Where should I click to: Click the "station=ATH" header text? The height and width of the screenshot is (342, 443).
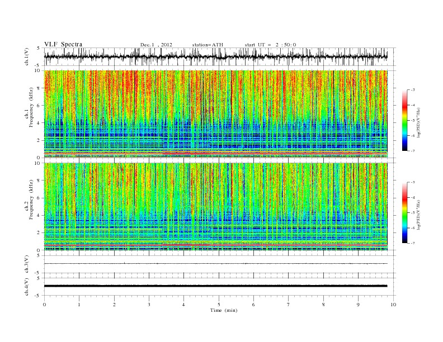click(x=208, y=45)
